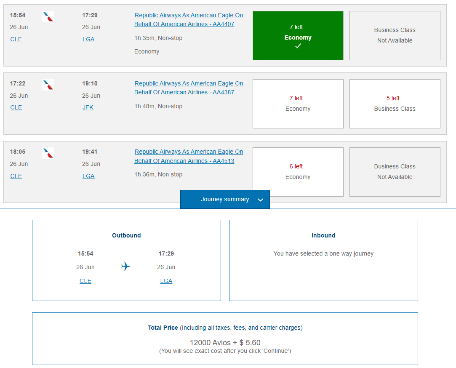Open CLE airport link on 18:05 flight
456x368 pixels.
pos(16,176)
